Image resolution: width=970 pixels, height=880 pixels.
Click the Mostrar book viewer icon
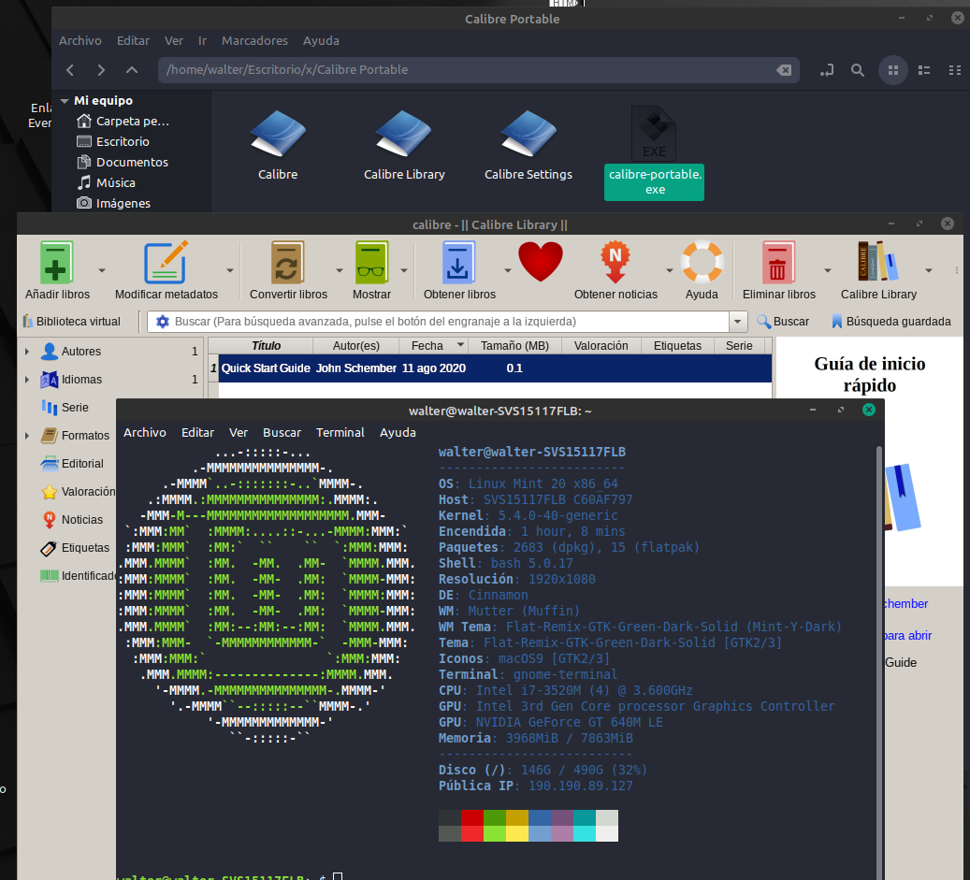371,263
